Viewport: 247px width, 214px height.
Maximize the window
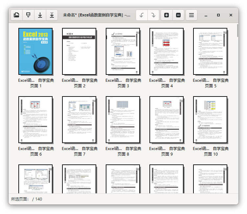pos(218,15)
